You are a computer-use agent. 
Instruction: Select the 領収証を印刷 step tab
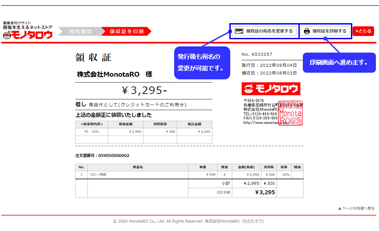(126, 31)
